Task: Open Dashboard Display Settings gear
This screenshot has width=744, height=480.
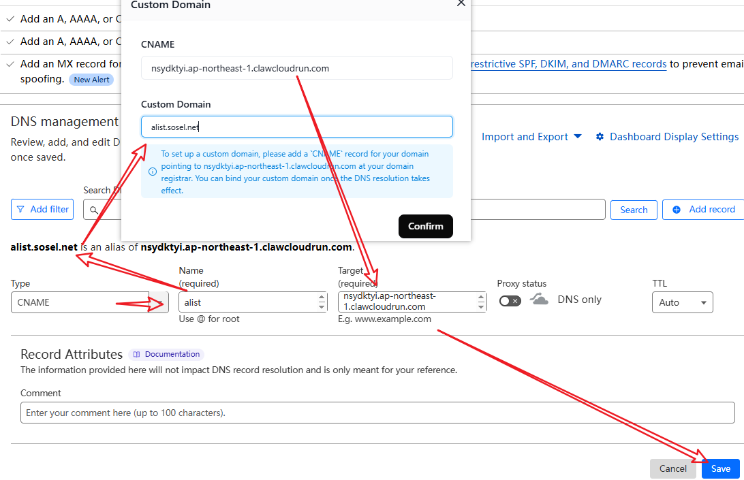Action: pos(600,137)
